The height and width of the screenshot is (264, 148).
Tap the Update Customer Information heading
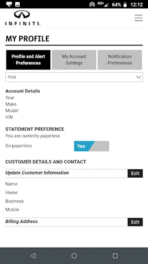click(x=37, y=173)
